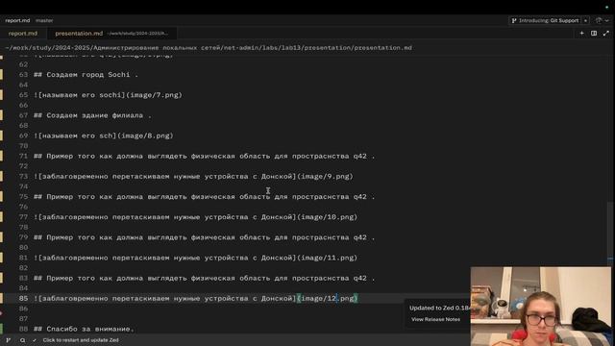This screenshot has width=615, height=346.
Task: Click line 88 heading Спасибо за внимание
Action: click(x=84, y=329)
